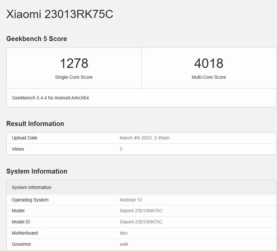The image size is (277, 251).
Task: Click the March 4th 2023 upload timestamp
Action: pyautogui.click(x=145, y=138)
